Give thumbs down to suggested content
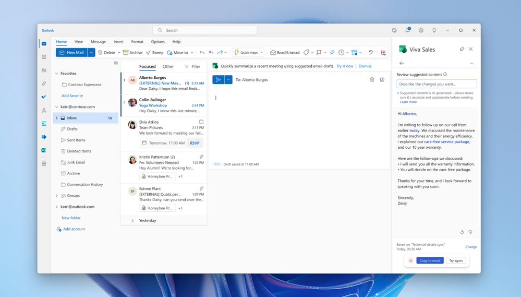521x297 pixels. [470, 232]
